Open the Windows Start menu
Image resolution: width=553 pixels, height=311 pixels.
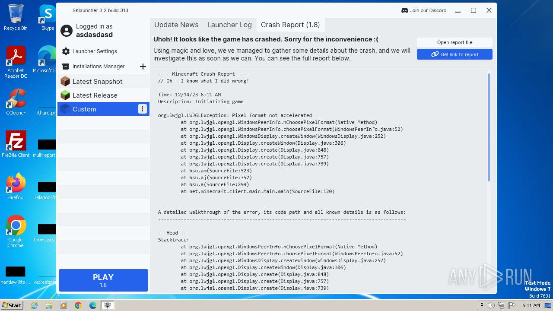point(12,305)
